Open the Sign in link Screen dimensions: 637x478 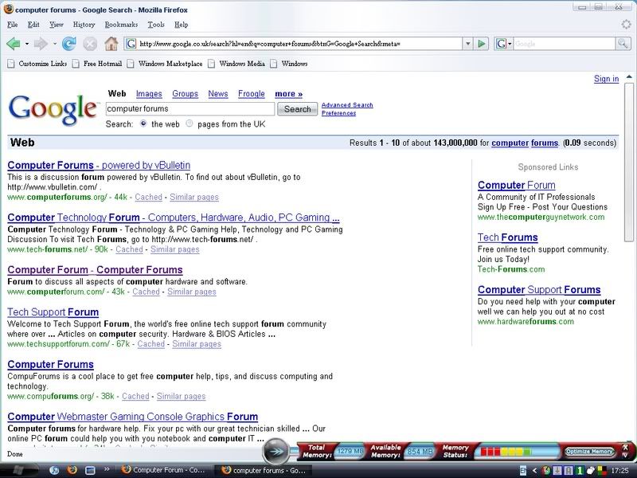[606, 79]
